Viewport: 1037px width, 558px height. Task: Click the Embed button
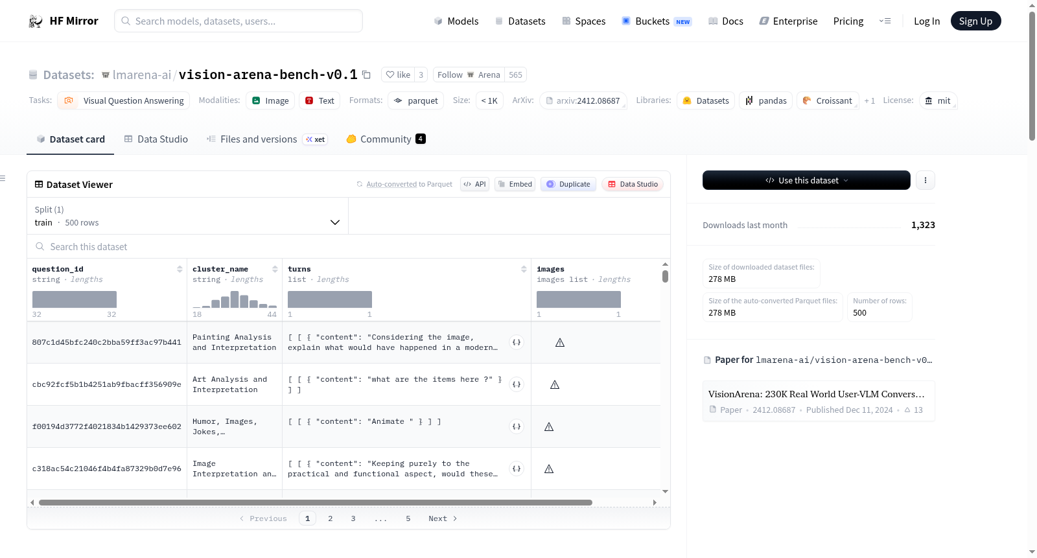pos(515,184)
